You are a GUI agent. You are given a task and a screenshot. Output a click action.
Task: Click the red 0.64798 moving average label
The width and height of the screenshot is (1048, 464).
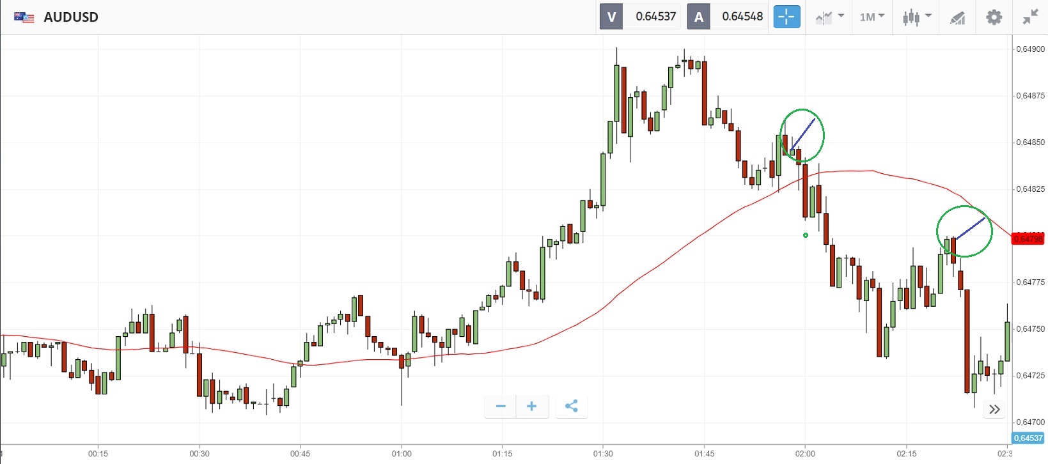pos(1028,239)
